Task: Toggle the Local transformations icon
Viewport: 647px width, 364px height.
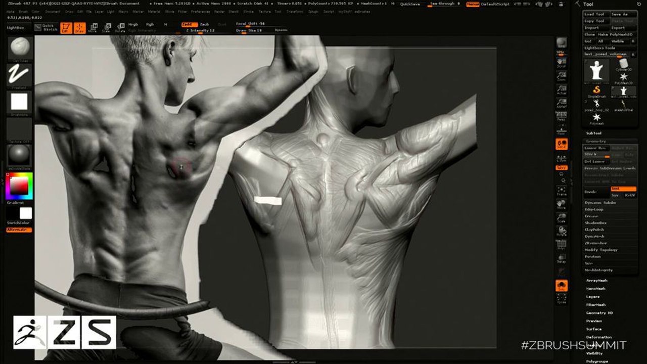Action: [561, 144]
